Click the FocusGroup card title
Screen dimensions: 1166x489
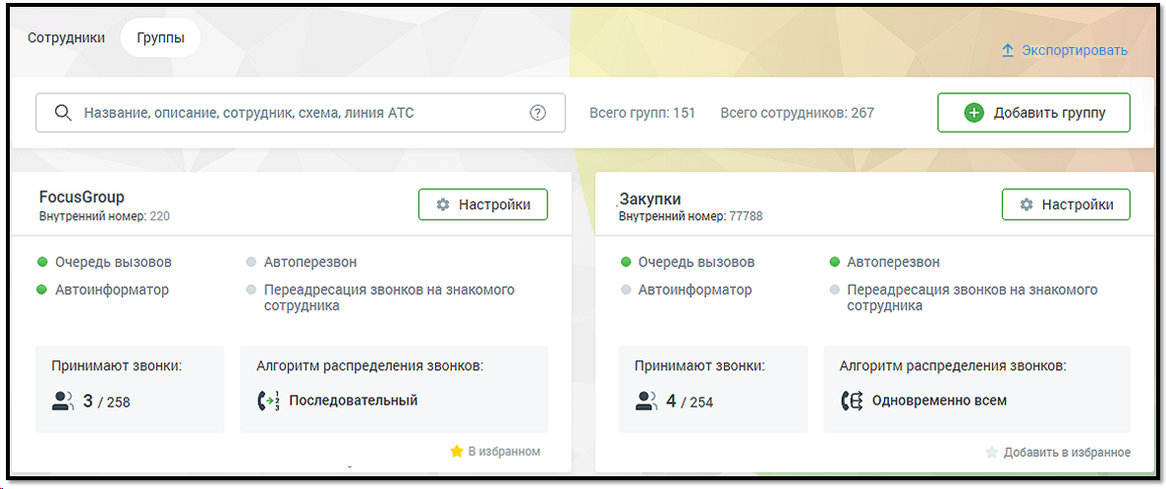pos(82,197)
